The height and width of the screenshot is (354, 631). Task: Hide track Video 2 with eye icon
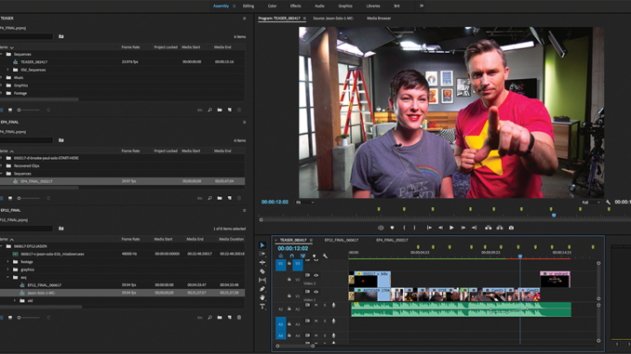coord(315,275)
